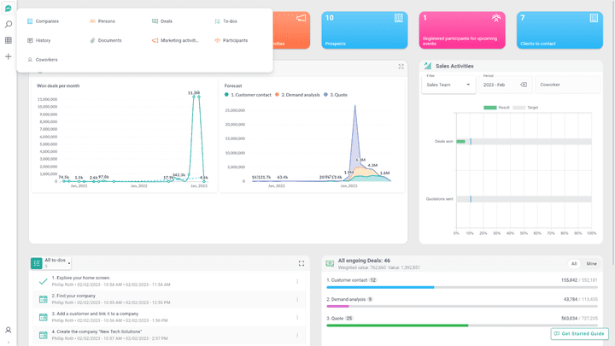Expand the charts widget to fullscreen
Screen dimensions: 615x346
pos(401,67)
